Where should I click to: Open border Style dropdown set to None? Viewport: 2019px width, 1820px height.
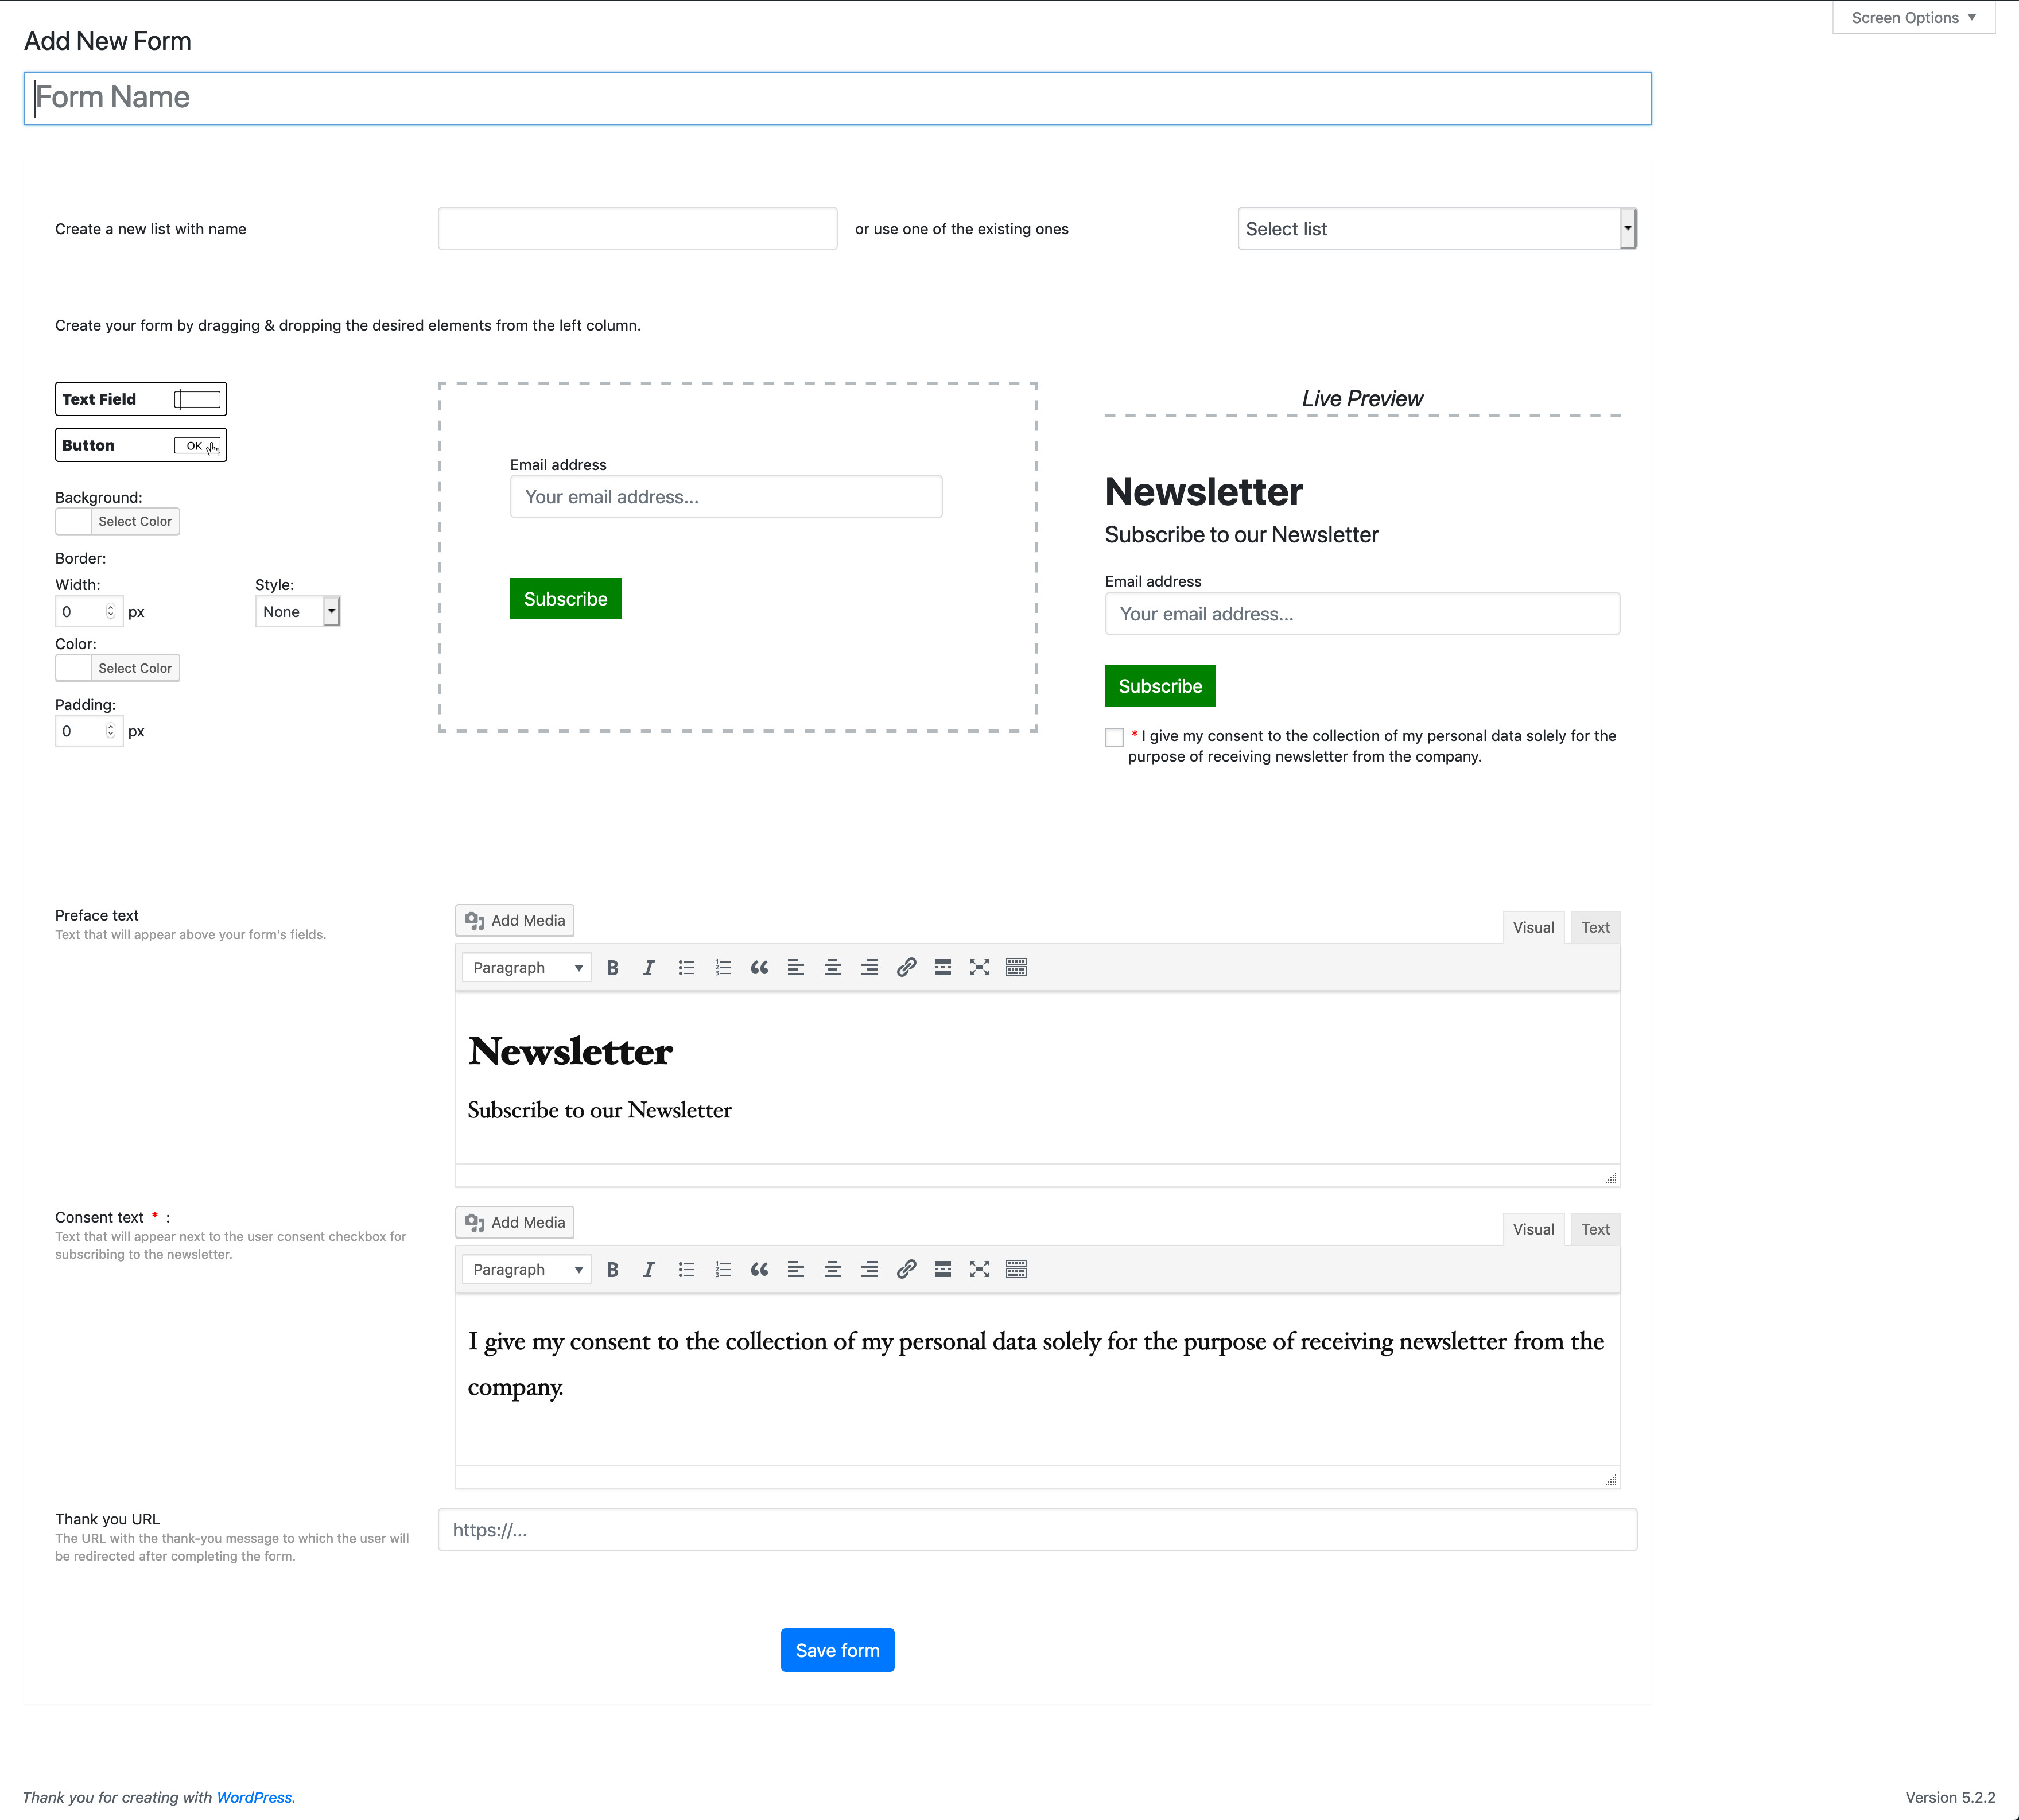(298, 611)
